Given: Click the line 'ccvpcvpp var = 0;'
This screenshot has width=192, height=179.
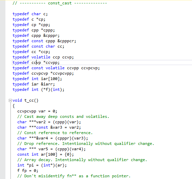Looking at the screenshot, I should pos(37,111).
